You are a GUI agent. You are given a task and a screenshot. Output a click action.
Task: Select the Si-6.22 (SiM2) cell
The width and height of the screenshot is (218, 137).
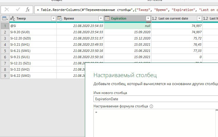tap(33, 76)
